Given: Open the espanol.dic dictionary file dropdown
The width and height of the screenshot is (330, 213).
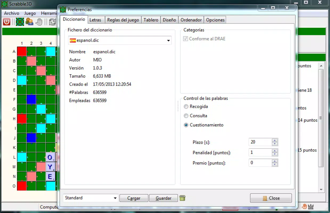Looking at the screenshot, I should tap(168, 41).
